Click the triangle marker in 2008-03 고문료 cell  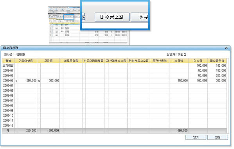tap(39, 81)
